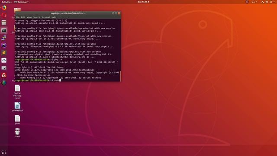Viewport: 277px width, 156px height.
Task: Select the blank text file above Trash
Action: point(17,120)
